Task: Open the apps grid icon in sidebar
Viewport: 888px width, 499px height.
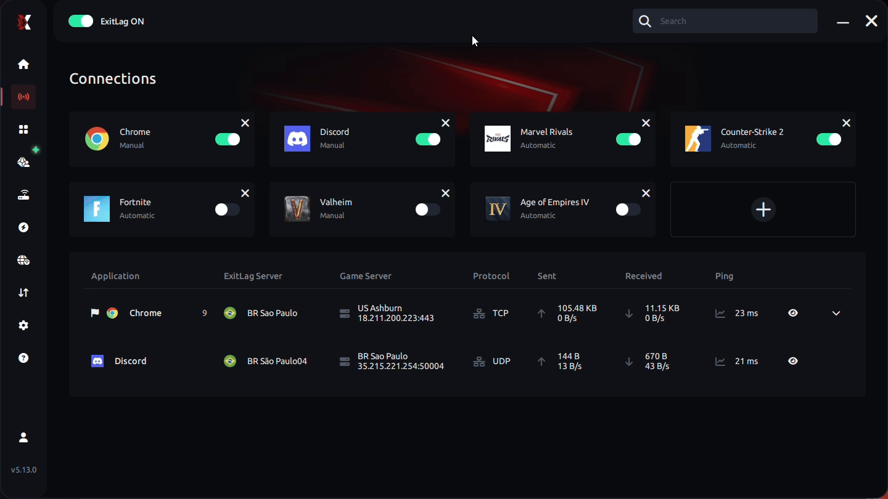Action: point(23,129)
